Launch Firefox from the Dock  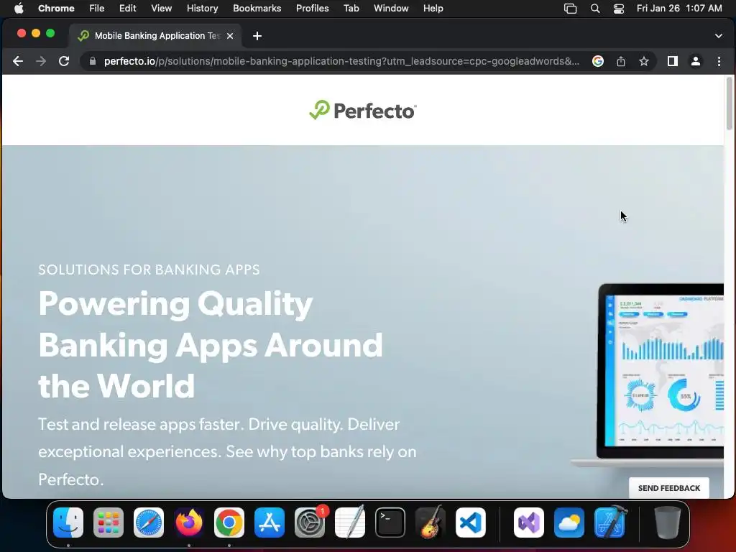click(189, 522)
